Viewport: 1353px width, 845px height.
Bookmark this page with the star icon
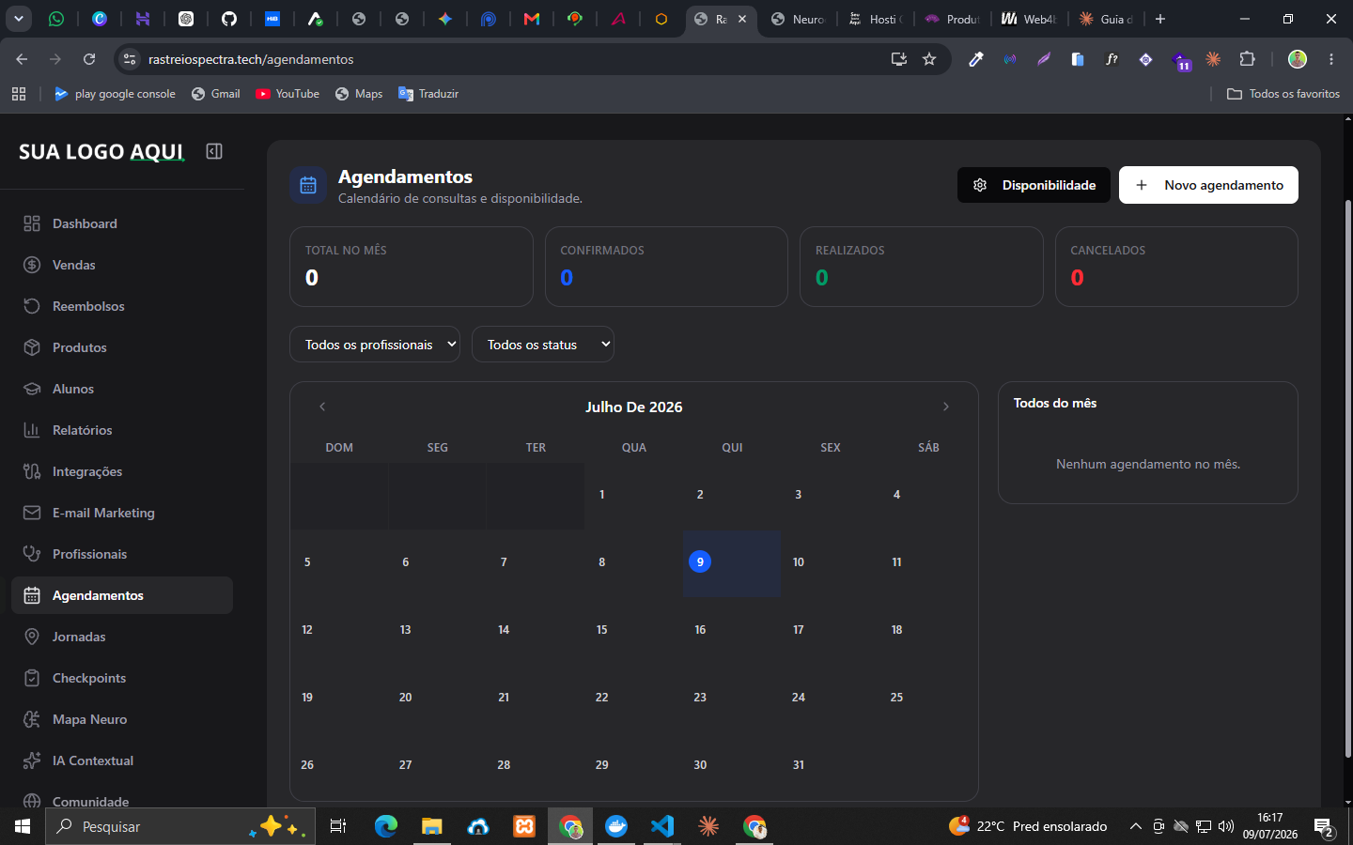(x=929, y=59)
